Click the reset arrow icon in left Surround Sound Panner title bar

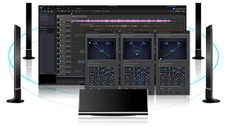coord(114,32)
